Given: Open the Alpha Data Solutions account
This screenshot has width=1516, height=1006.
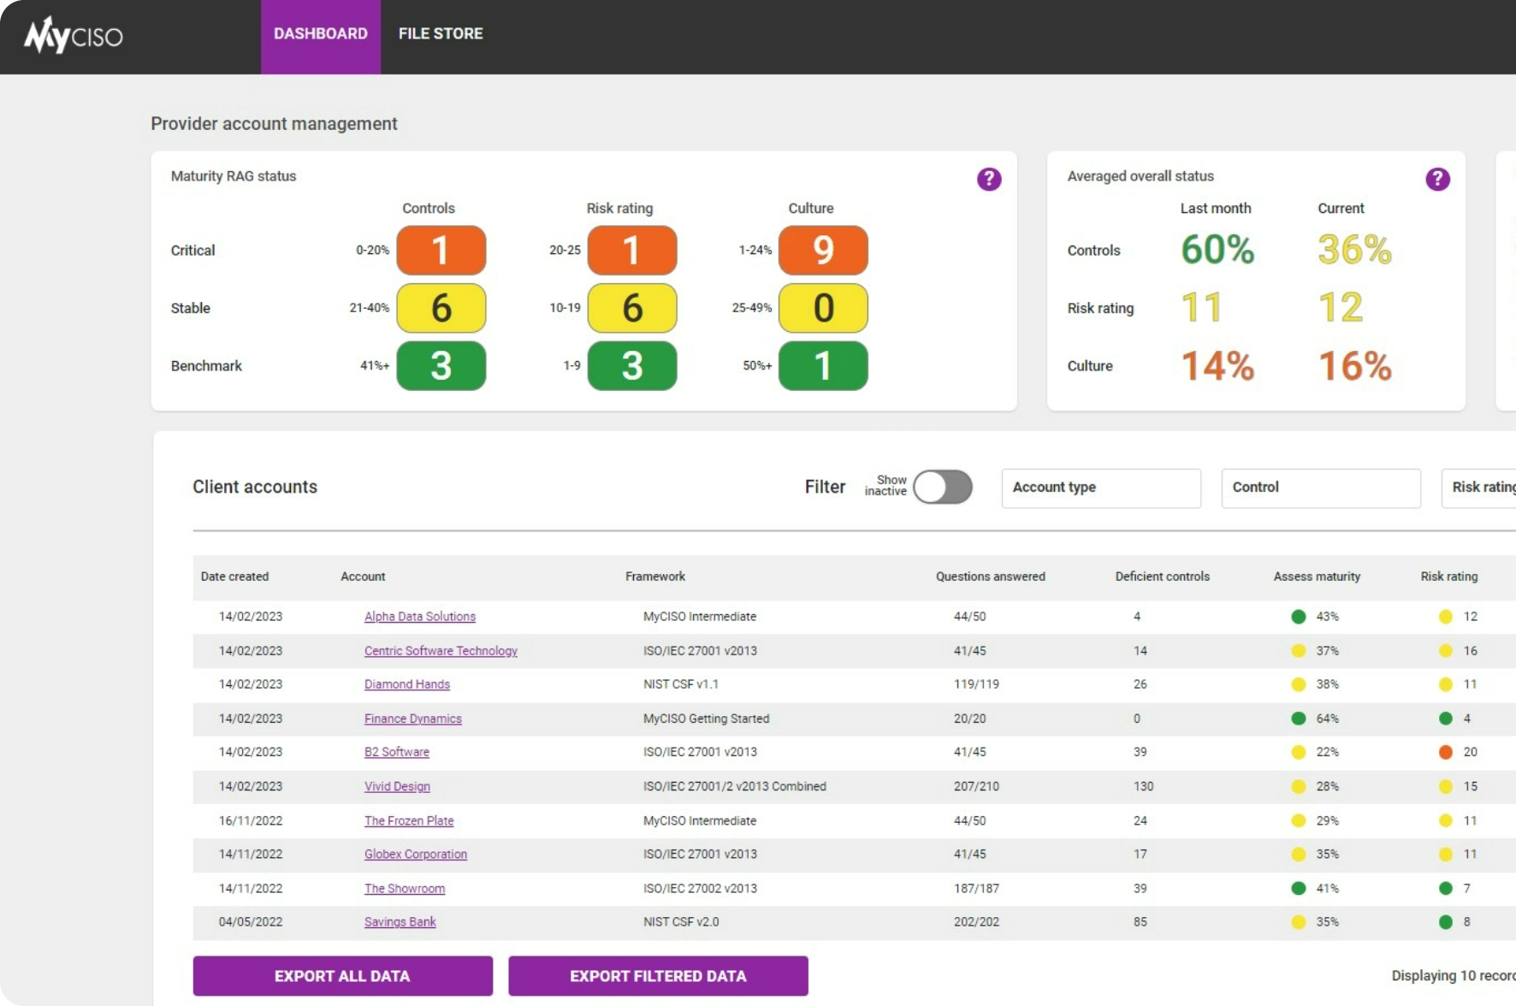Looking at the screenshot, I should [420, 617].
